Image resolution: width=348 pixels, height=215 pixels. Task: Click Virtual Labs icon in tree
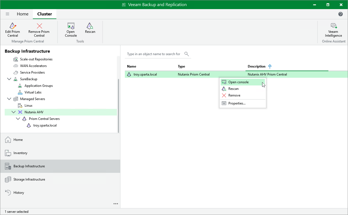click(x=20, y=92)
